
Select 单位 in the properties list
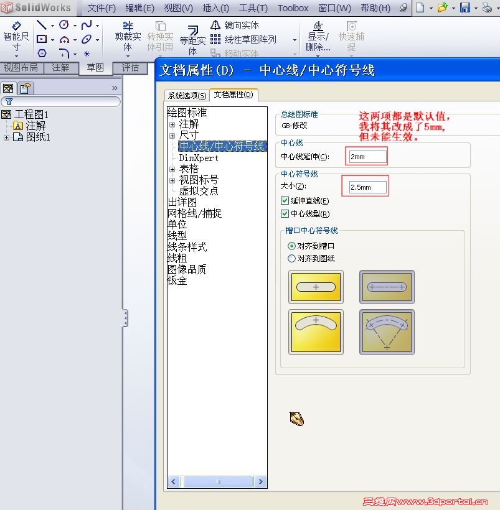click(x=177, y=224)
